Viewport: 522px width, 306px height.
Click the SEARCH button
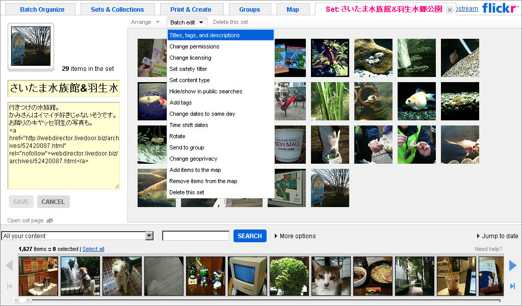(x=250, y=236)
